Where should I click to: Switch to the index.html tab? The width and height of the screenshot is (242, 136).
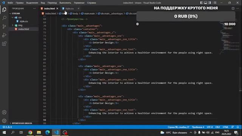(50, 8)
